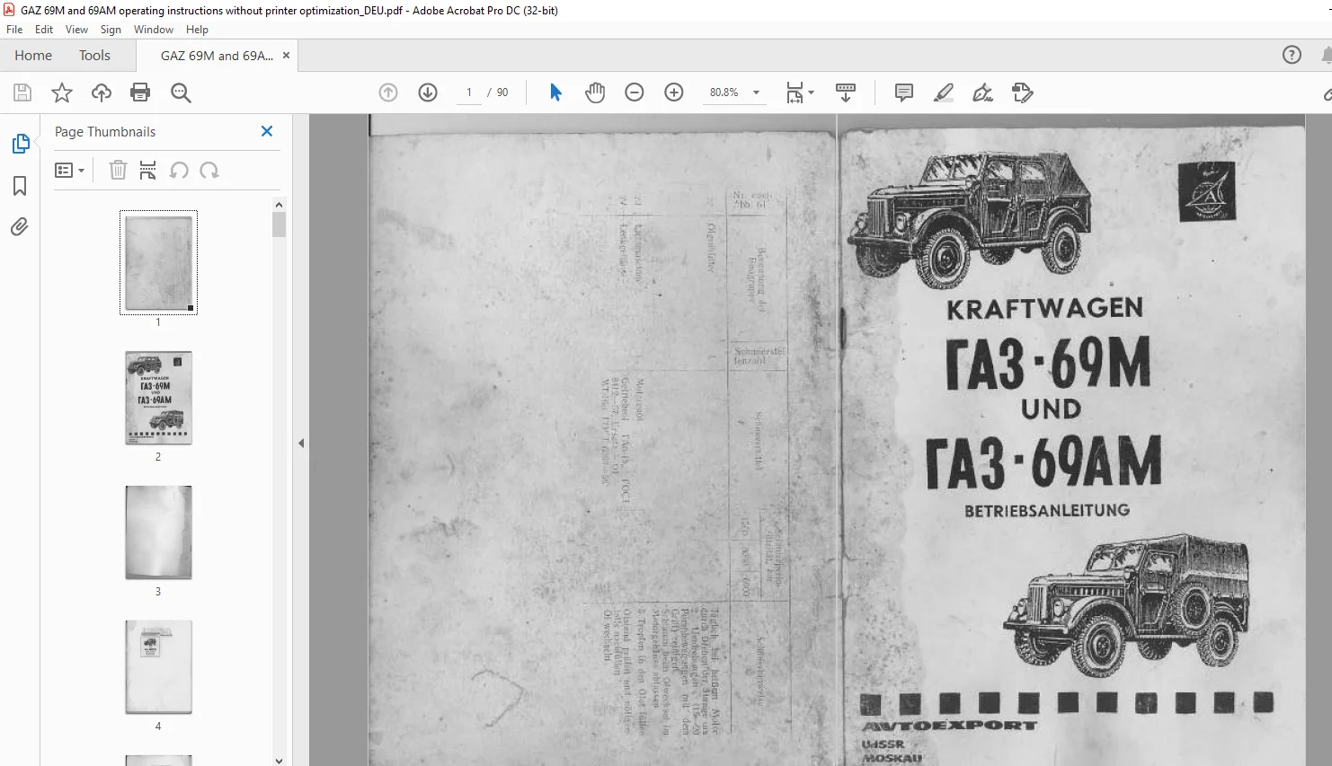The width and height of the screenshot is (1332, 766).
Task: Switch to the Home tab
Action: (x=33, y=55)
